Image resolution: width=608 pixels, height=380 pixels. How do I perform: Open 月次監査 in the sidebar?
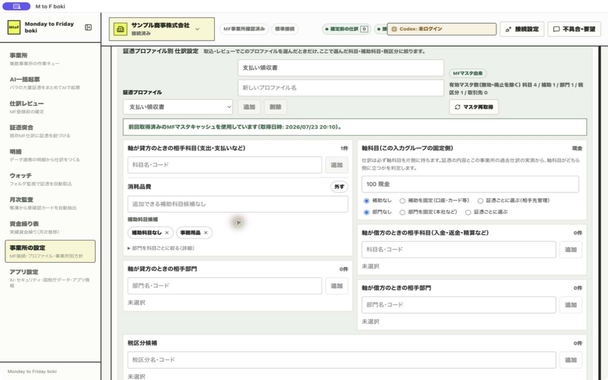click(x=50, y=203)
